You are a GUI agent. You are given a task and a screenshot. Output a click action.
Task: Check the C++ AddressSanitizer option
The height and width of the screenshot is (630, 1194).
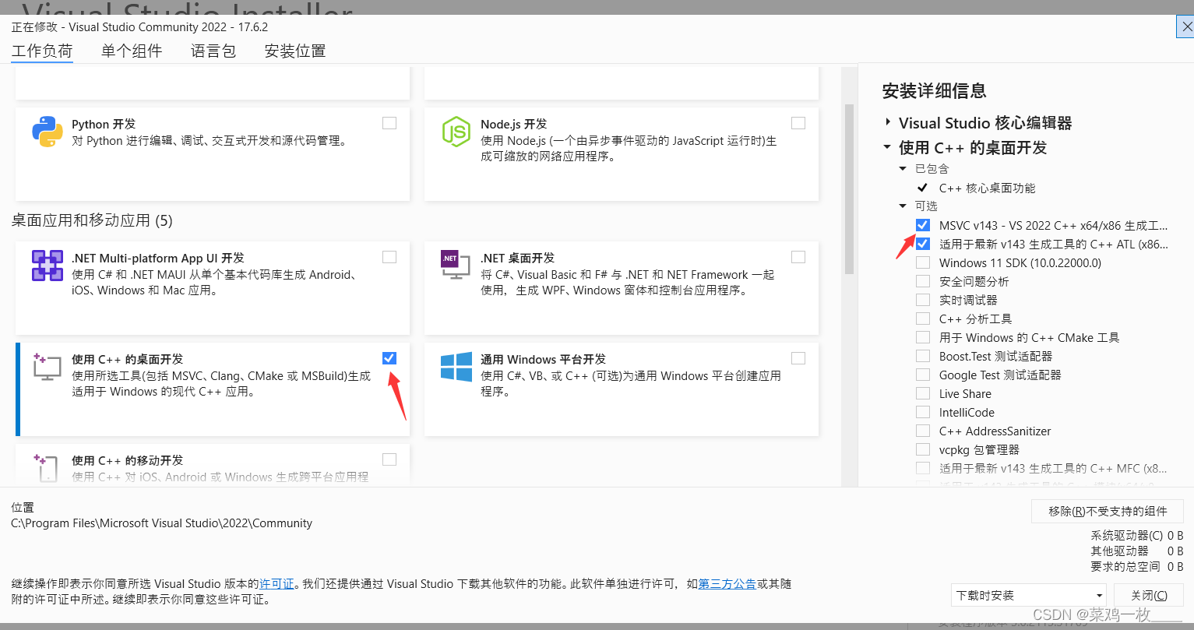click(923, 431)
